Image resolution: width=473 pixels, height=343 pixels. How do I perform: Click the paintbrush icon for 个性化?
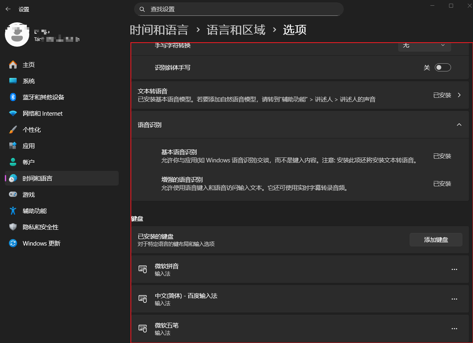point(13,129)
